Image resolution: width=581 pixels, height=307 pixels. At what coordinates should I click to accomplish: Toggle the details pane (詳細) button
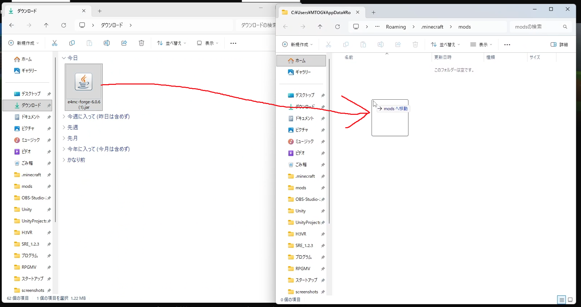tap(559, 44)
